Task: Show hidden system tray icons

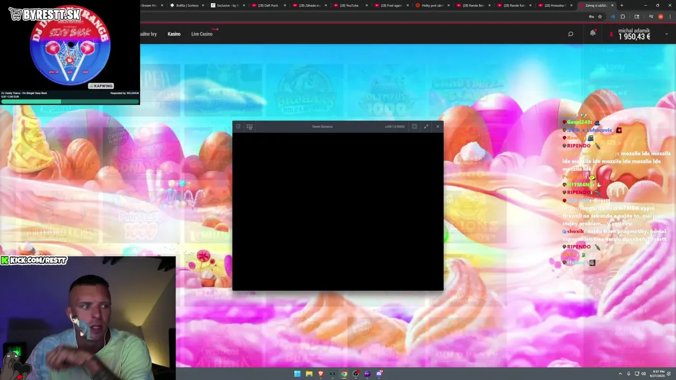Action: tap(620, 374)
